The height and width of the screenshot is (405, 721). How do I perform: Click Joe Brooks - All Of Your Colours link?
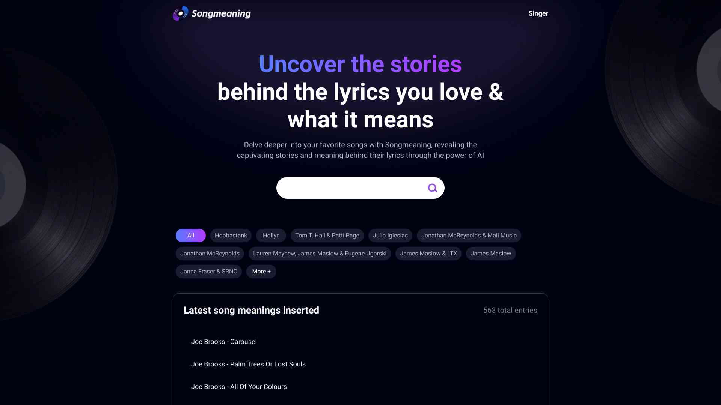(x=239, y=386)
